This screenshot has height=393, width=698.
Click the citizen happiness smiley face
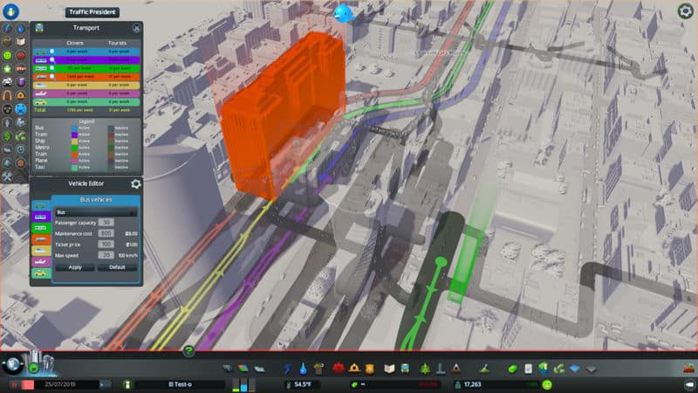(x=547, y=384)
